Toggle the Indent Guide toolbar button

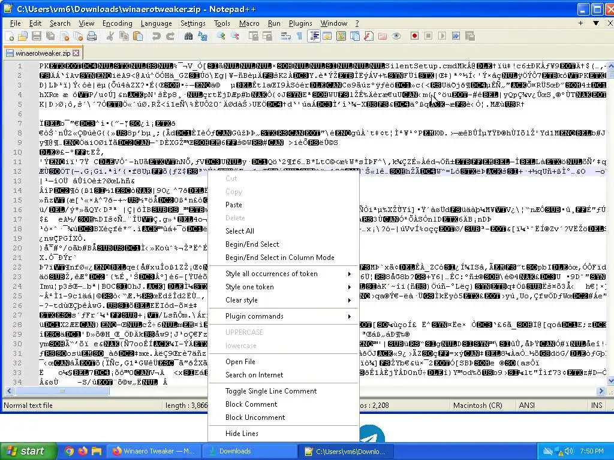[x=314, y=37]
